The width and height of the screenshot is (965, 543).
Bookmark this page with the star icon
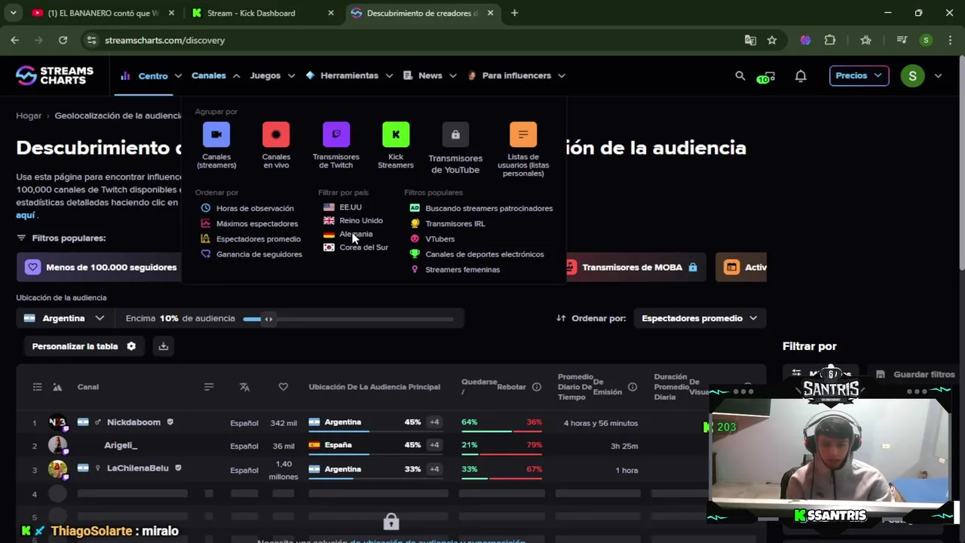[x=772, y=40]
